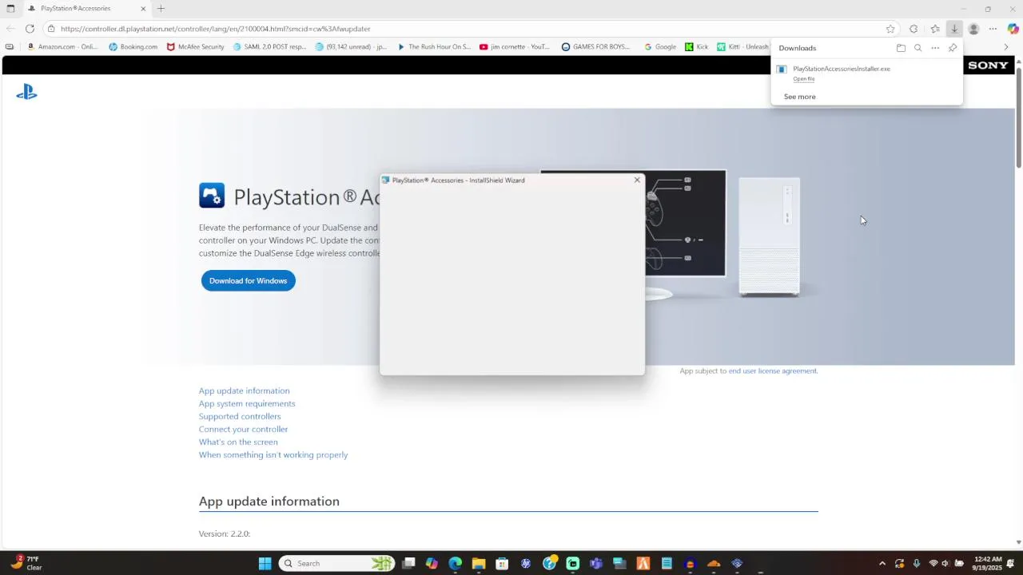Close the PlayStation Accessories tab

(x=143, y=9)
